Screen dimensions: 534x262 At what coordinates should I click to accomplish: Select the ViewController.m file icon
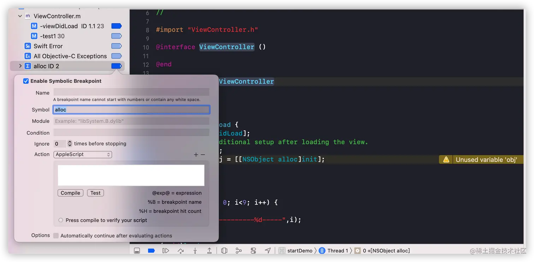click(28, 16)
